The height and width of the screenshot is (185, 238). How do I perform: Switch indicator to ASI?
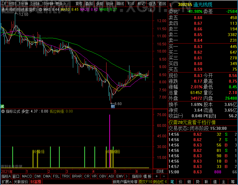[x=111, y=176]
